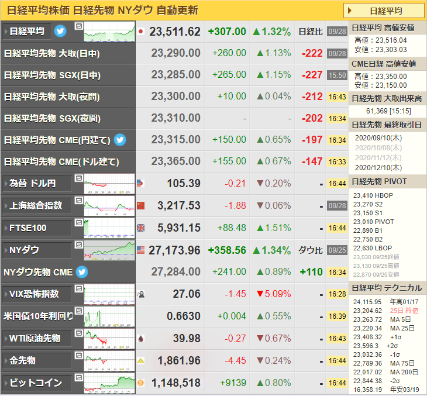
Task: Click the gold bars icon in 金先物 row
Action: [140, 361]
